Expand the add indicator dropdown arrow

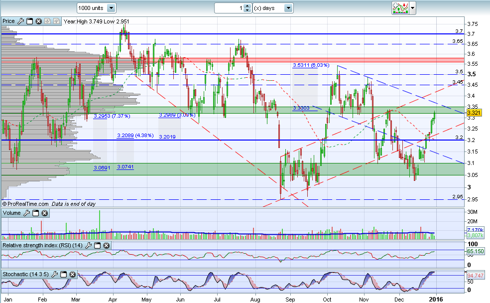[412, 8]
